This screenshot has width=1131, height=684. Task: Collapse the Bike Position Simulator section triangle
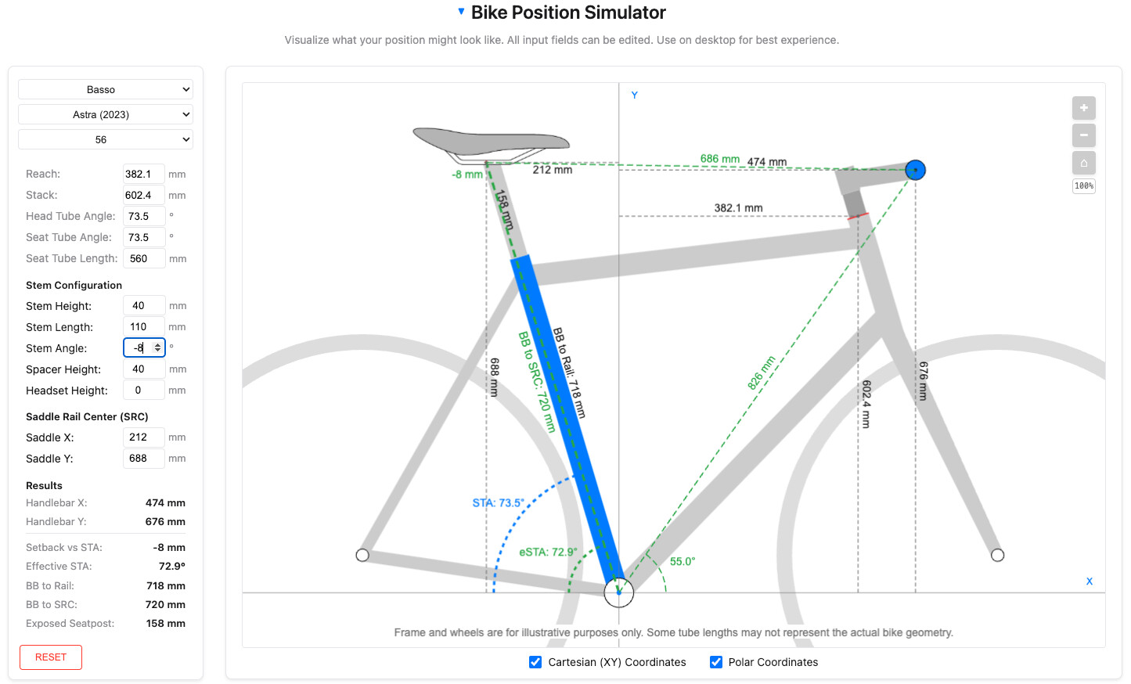tap(461, 12)
